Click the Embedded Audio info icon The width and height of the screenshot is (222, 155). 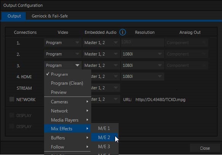pos(122,32)
